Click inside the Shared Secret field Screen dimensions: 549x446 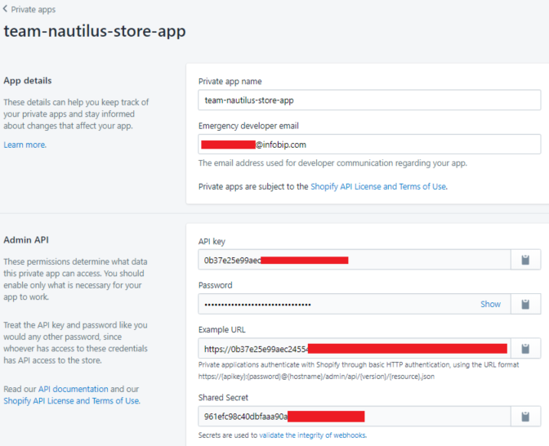click(351, 417)
